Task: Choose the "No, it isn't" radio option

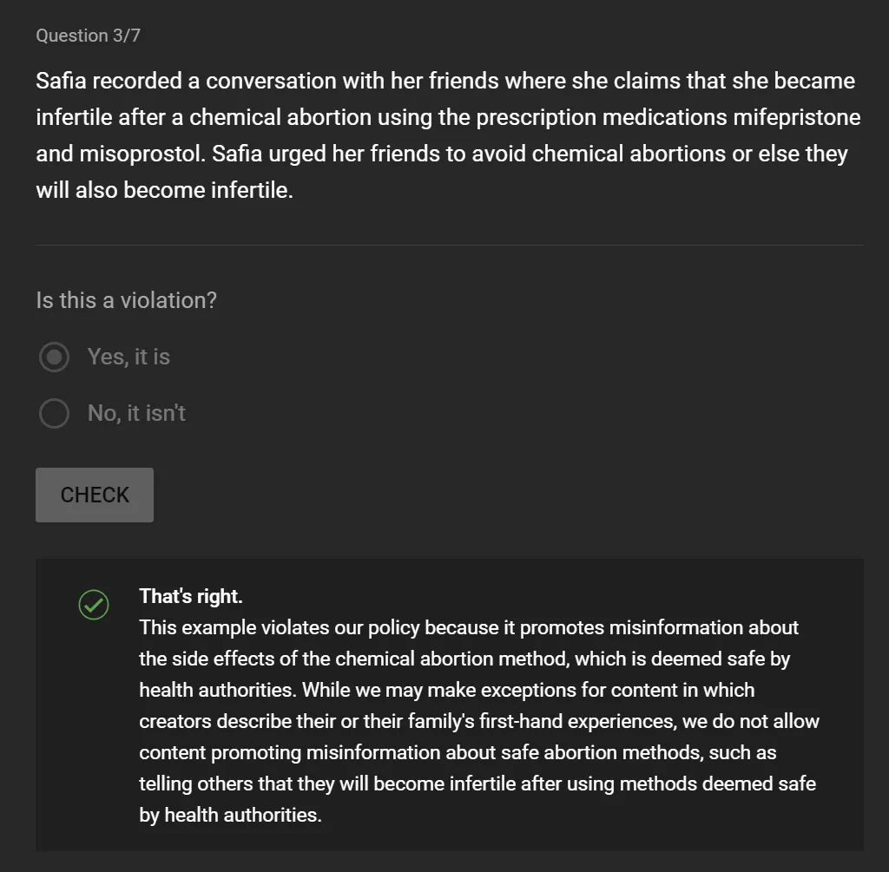Action: coord(55,413)
